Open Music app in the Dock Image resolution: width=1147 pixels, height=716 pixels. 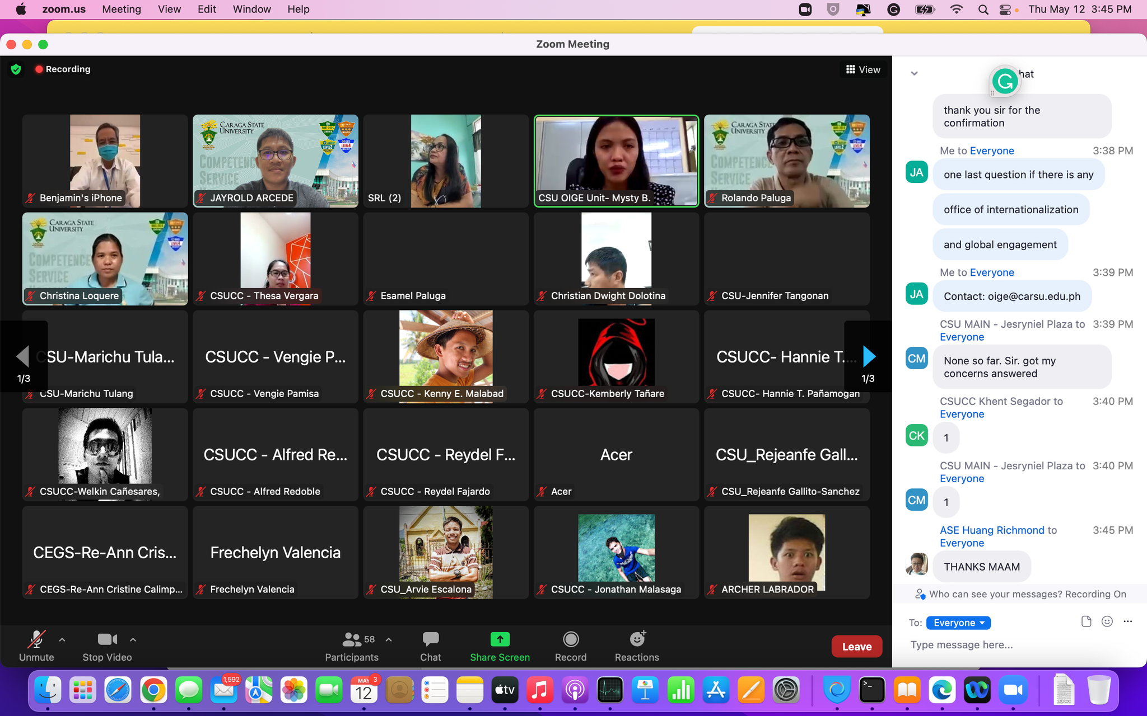click(x=539, y=690)
